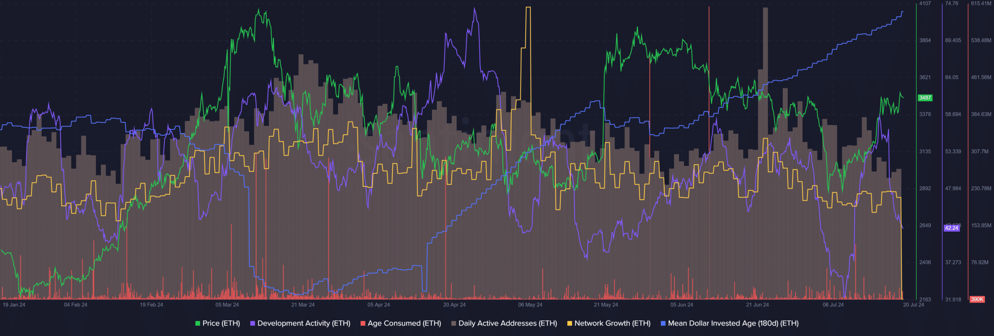
Task: Click the 153.85M axis value
Action: point(981,225)
